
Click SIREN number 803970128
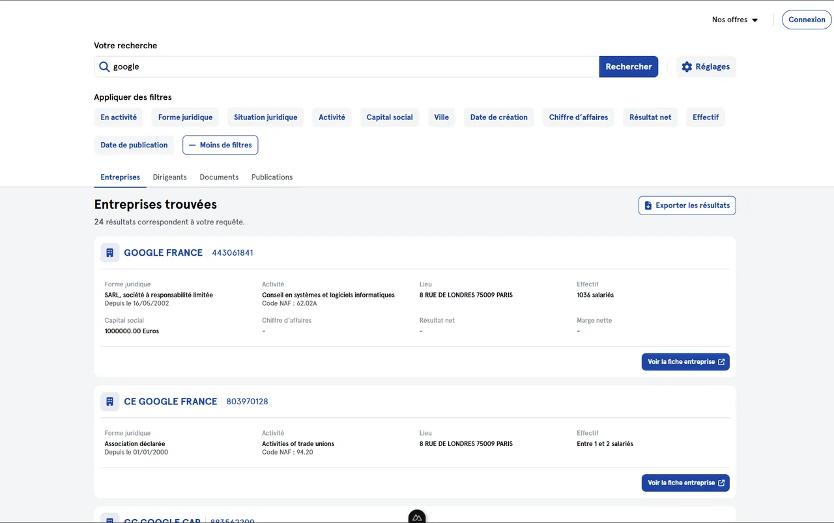pyautogui.click(x=248, y=402)
